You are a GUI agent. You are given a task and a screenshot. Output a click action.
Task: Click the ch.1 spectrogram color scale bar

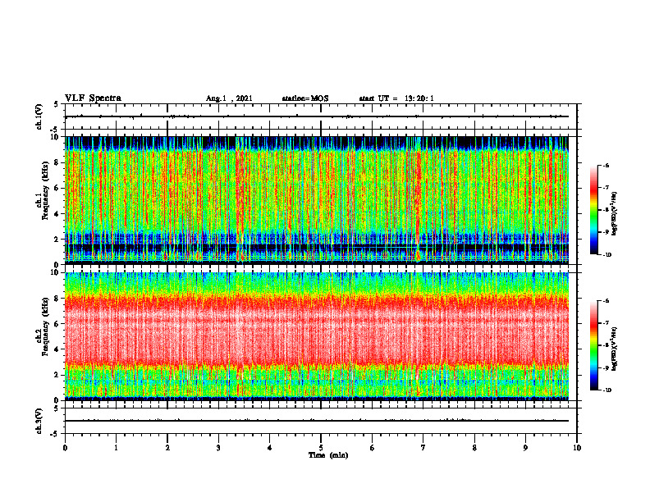593,210
